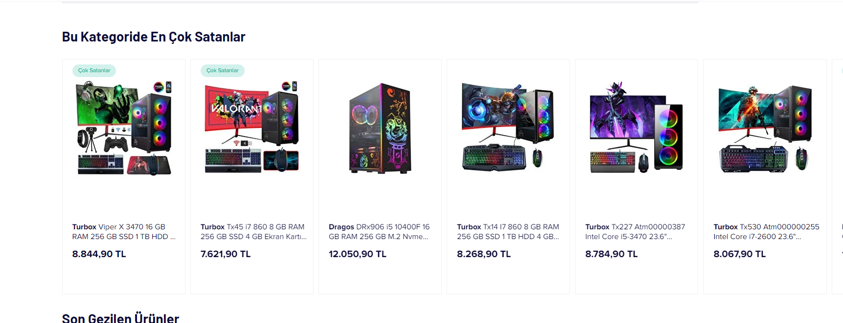
Task: Open Turbox Tx227 Atm00000387 title link
Action: 635,232
